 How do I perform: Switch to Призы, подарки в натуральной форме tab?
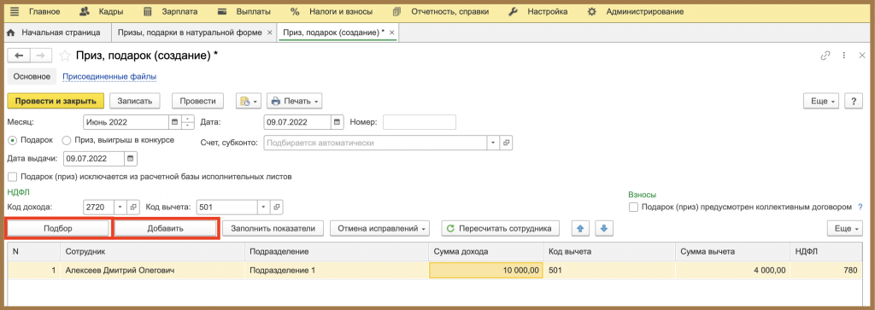189,32
